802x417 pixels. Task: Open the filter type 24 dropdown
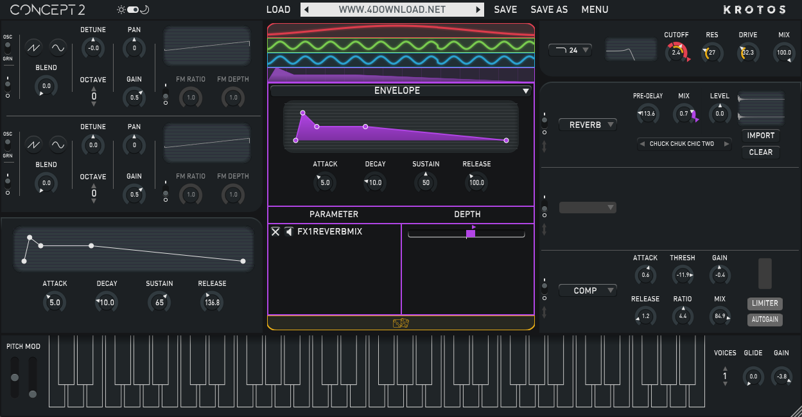570,50
